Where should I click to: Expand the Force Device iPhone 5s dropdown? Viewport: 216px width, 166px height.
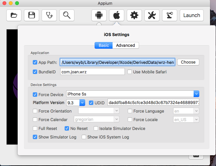pyautogui.click(x=196, y=94)
